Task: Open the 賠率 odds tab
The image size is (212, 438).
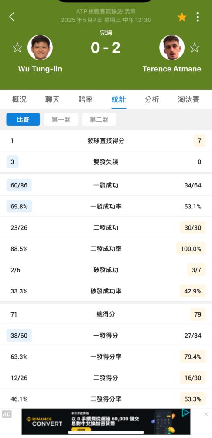Action: 85,99
